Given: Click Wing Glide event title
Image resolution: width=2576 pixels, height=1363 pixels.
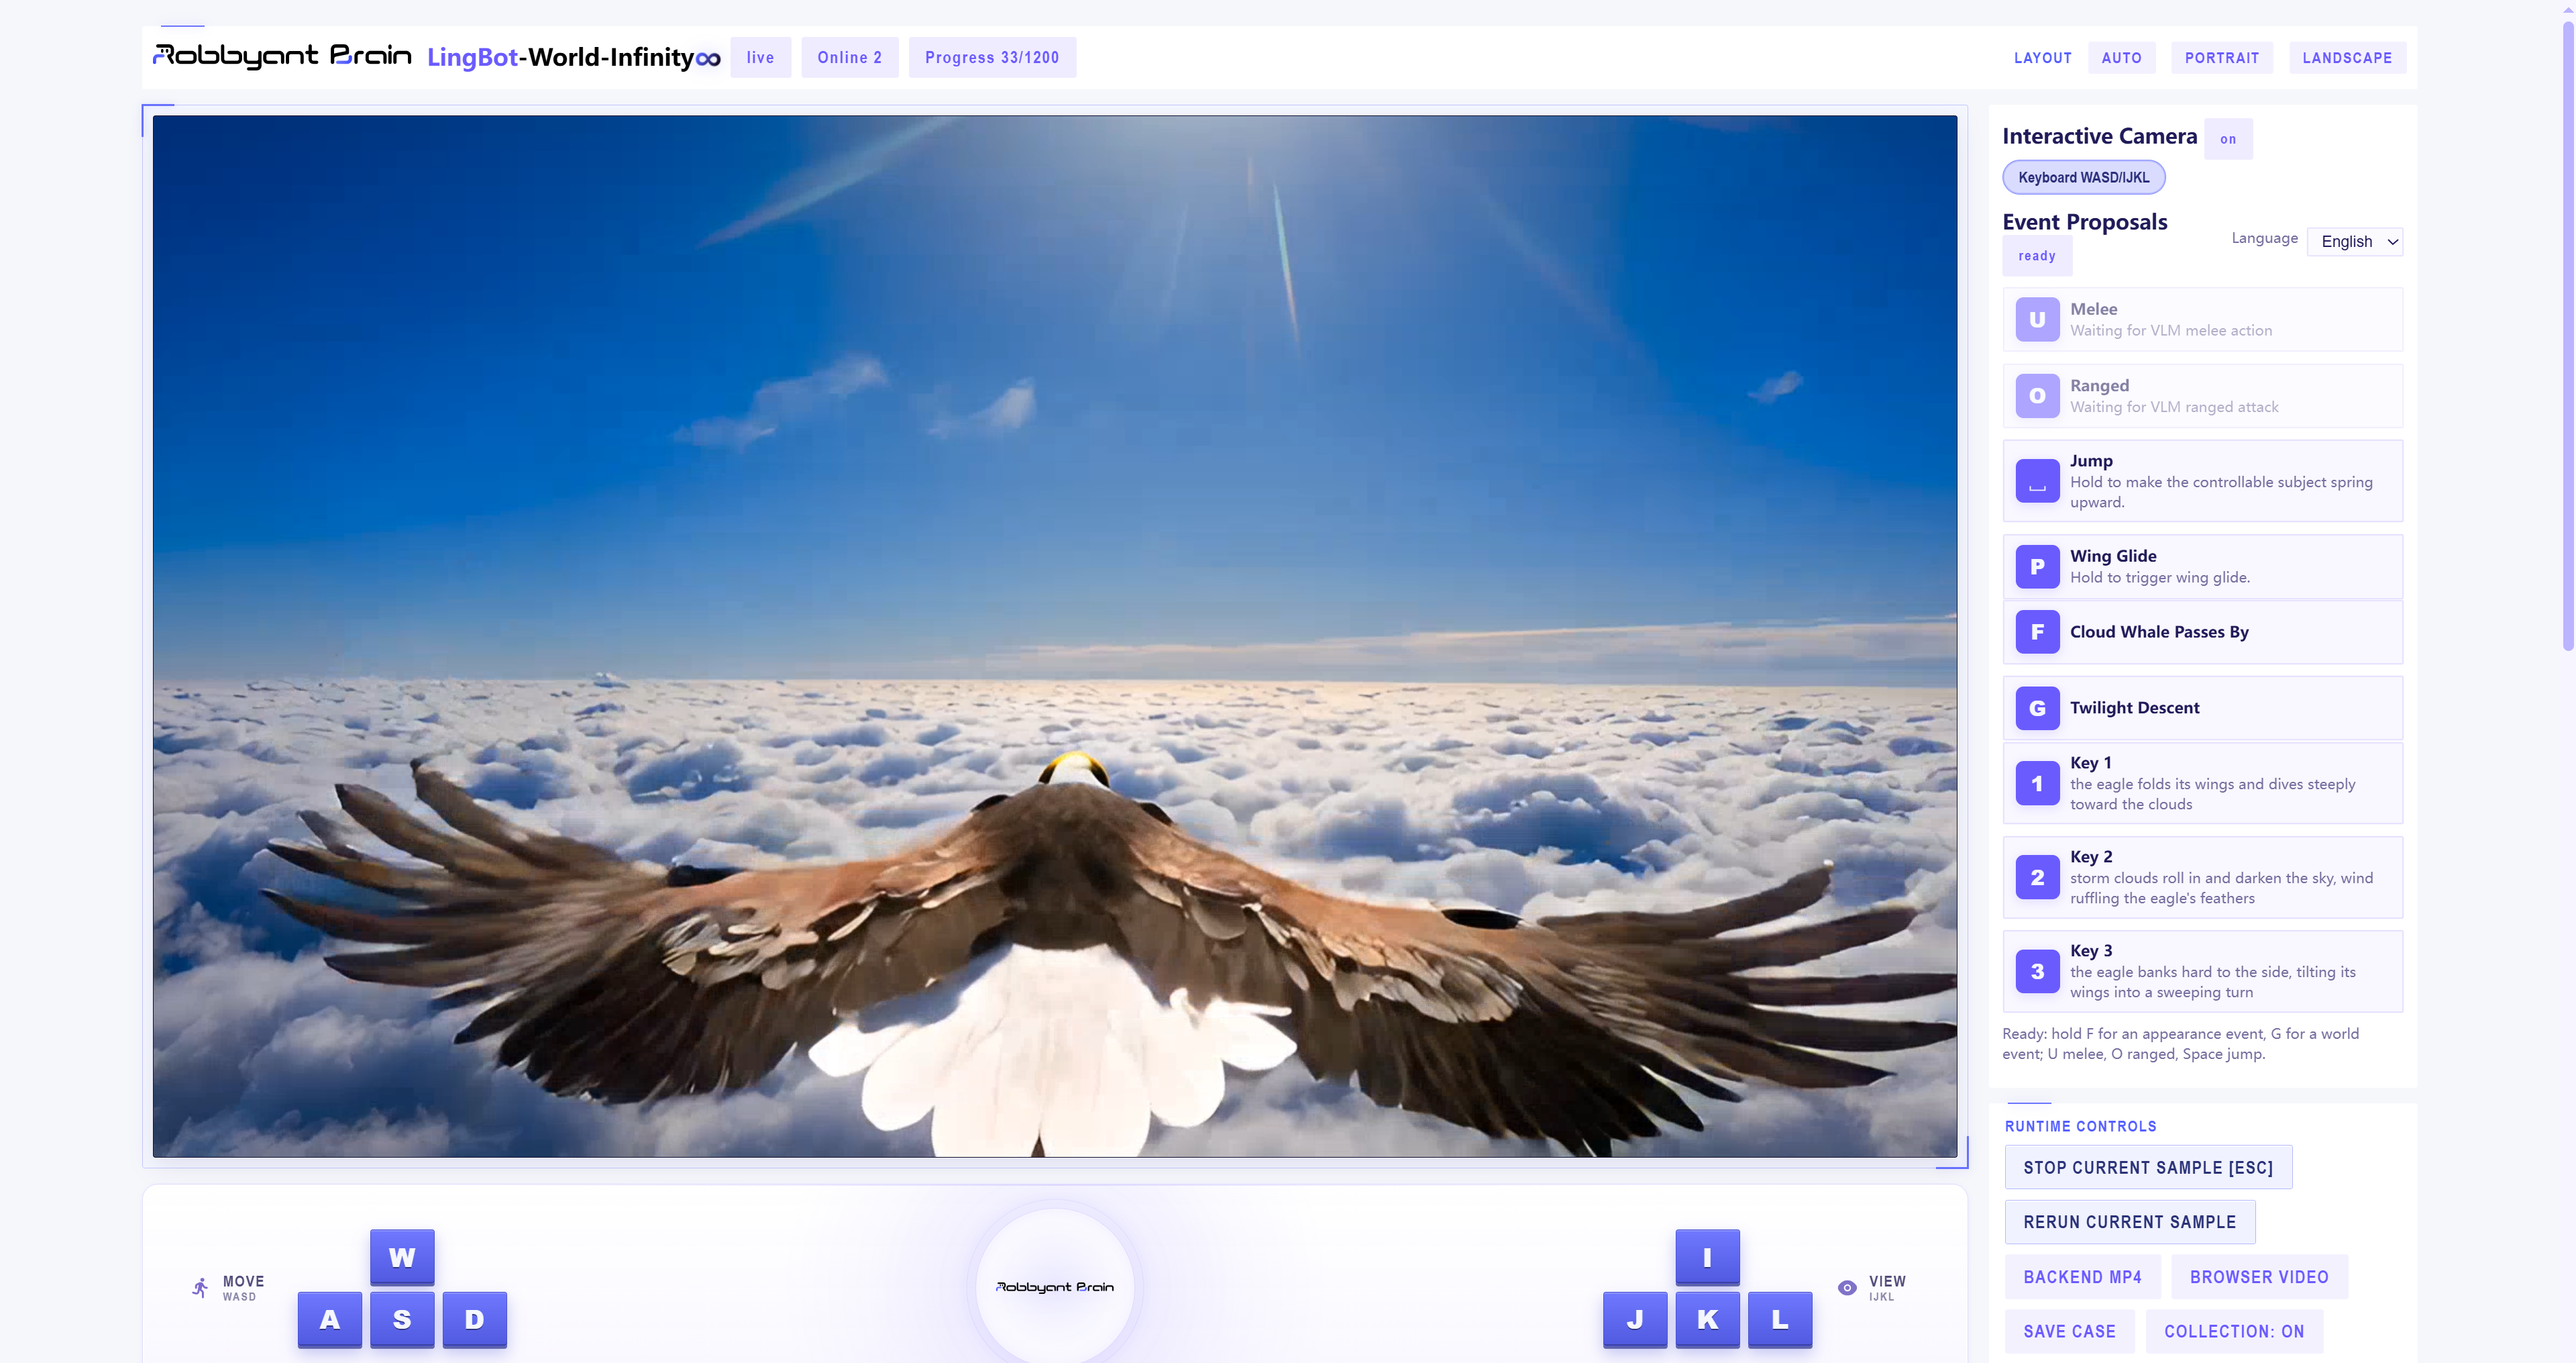Looking at the screenshot, I should coord(2113,556).
